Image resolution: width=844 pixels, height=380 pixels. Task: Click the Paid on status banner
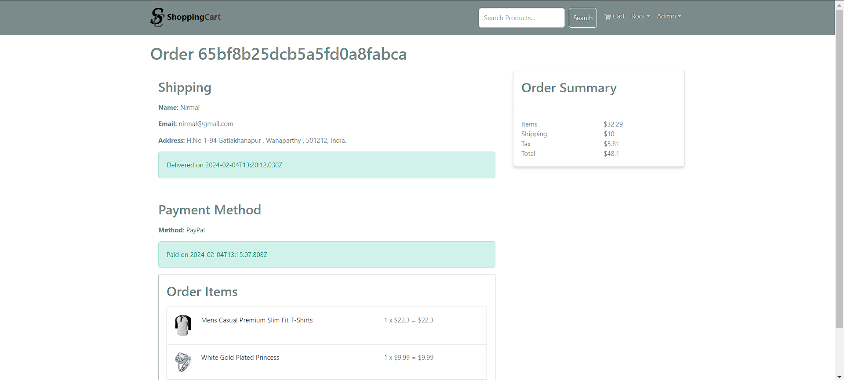click(327, 255)
